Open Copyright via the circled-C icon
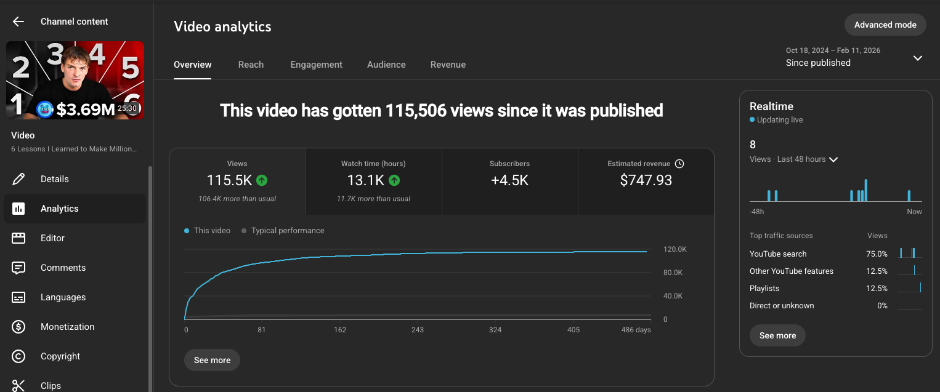 pos(18,356)
